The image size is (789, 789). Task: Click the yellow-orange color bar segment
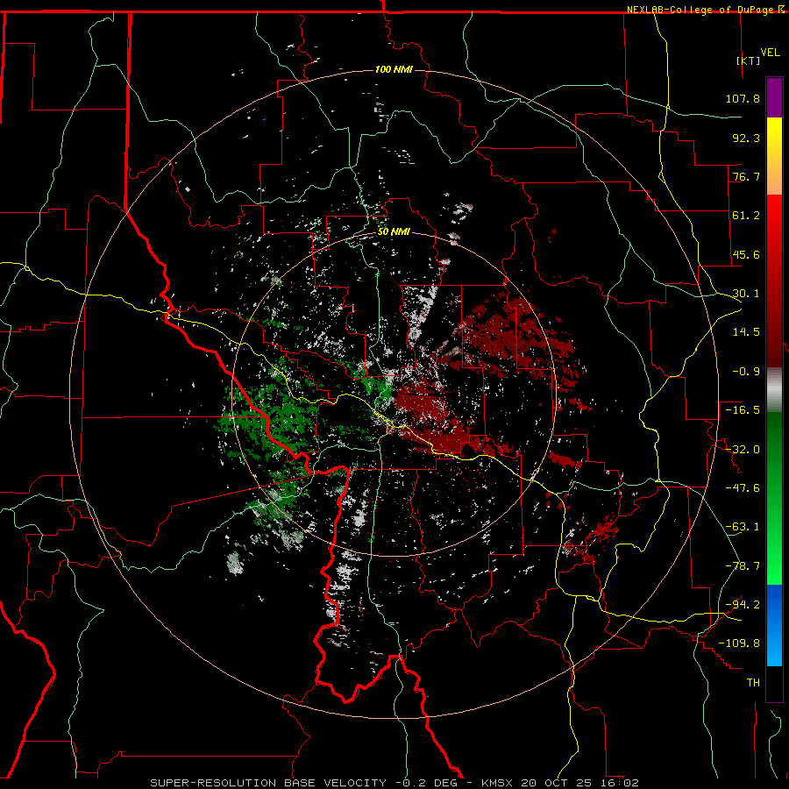point(774,156)
